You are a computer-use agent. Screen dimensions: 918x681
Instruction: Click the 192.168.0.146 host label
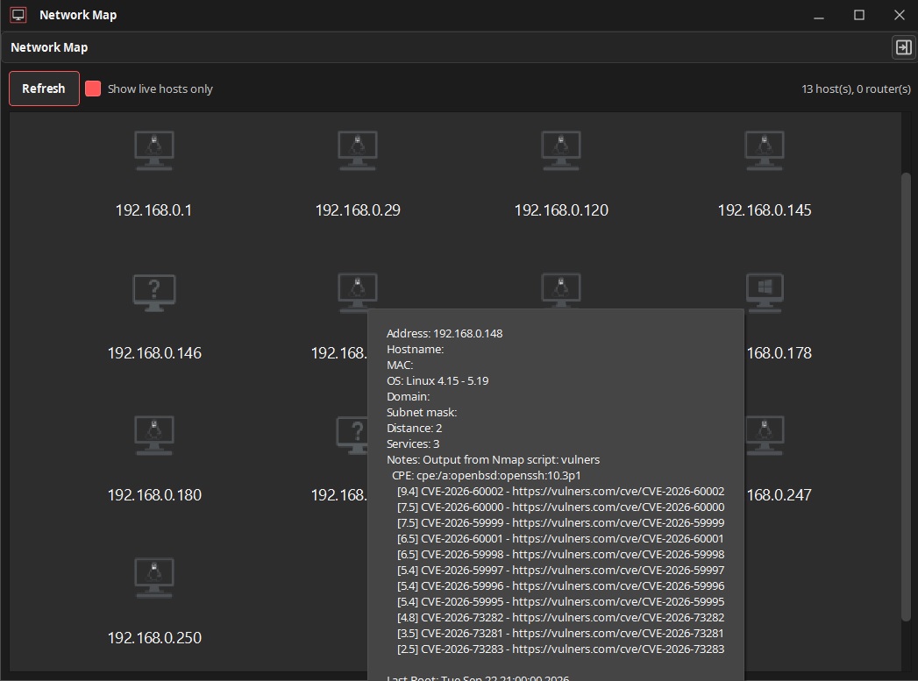click(154, 353)
